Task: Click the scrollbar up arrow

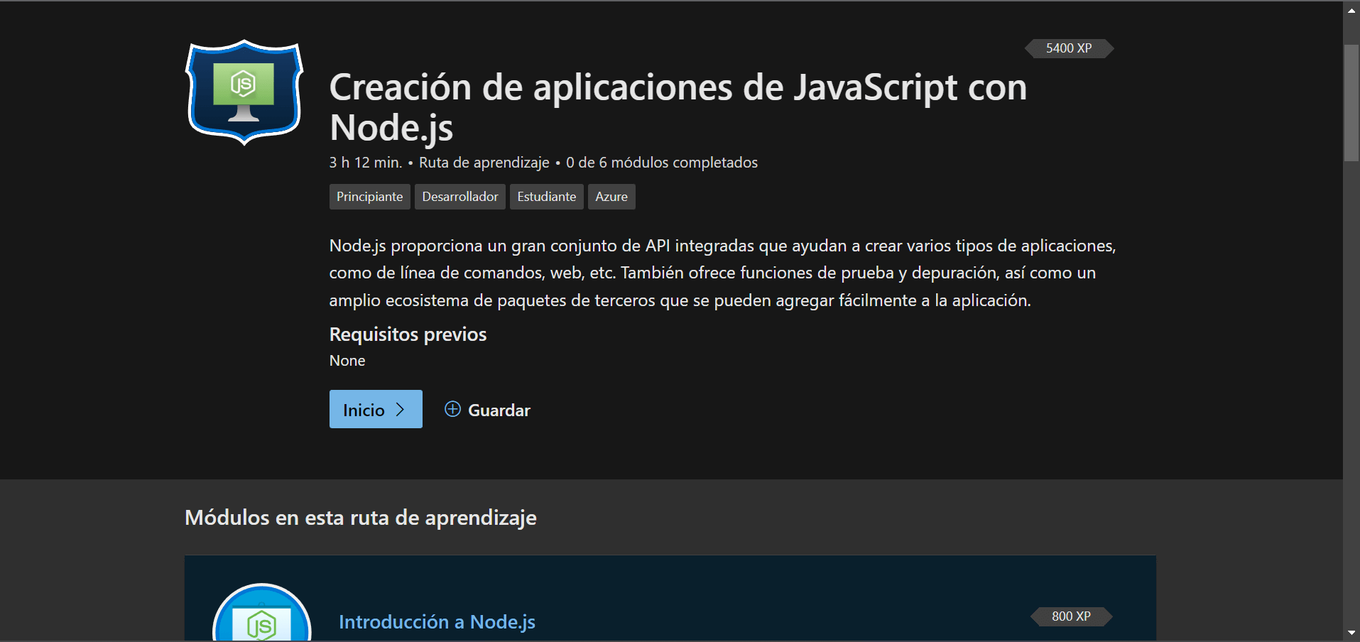Action: pyautogui.click(x=1351, y=11)
